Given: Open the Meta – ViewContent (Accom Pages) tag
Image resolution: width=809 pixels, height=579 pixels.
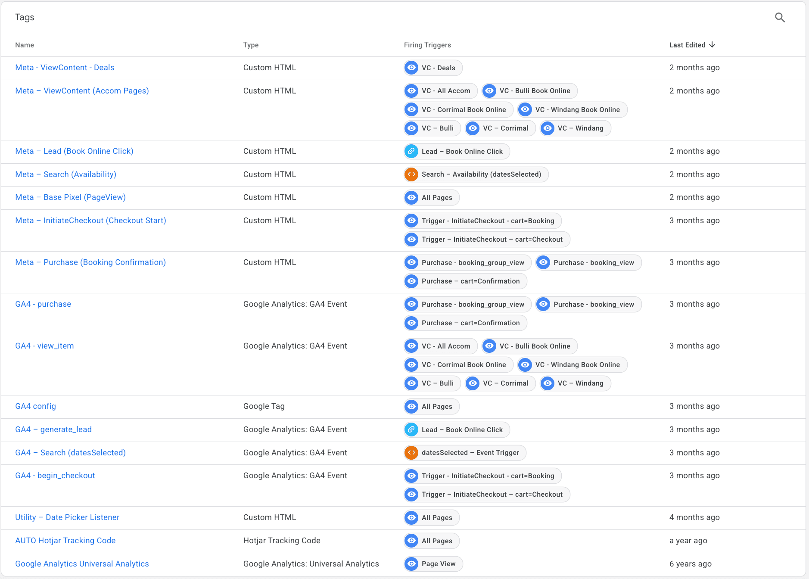Looking at the screenshot, I should click(x=82, y=91).
